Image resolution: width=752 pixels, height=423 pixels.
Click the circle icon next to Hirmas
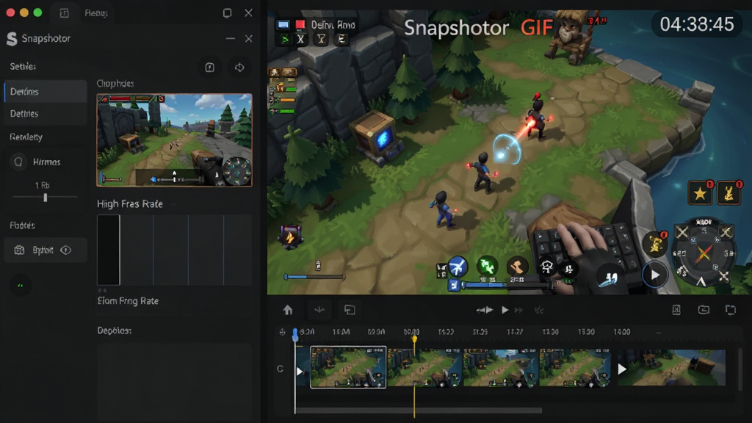(18, 162)
